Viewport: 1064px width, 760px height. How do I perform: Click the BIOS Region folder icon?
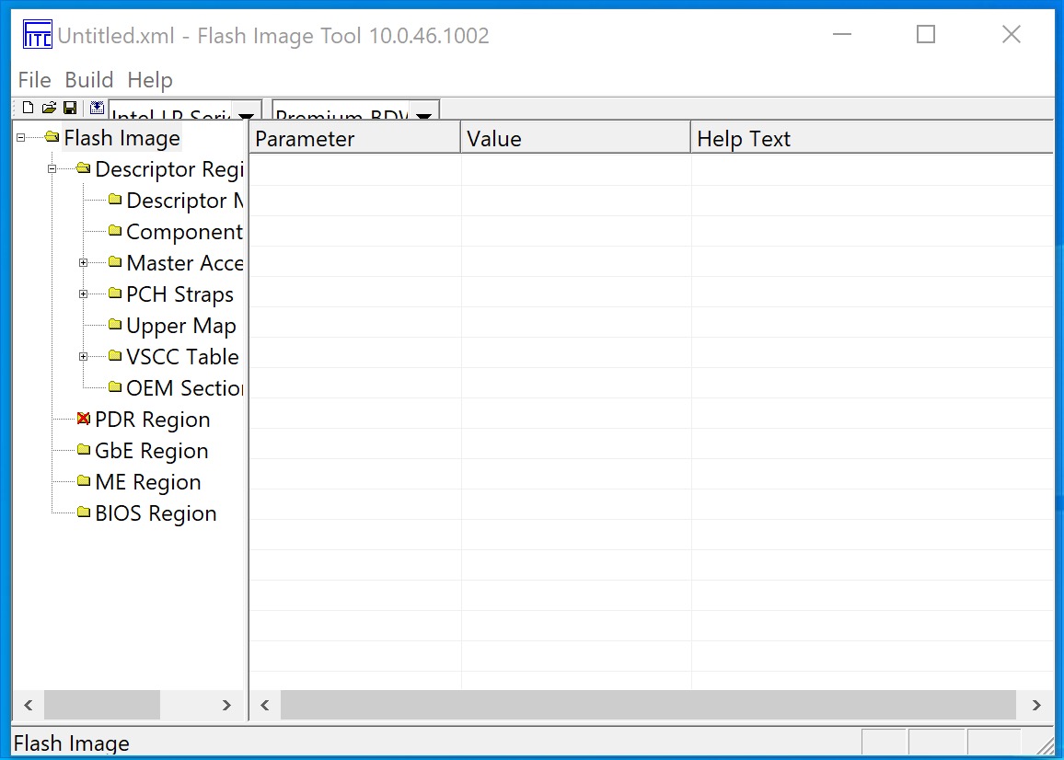point(84,513)
